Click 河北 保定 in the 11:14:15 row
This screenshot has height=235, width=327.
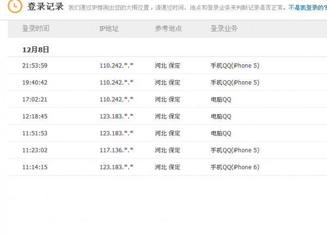(x=167, y=167)
